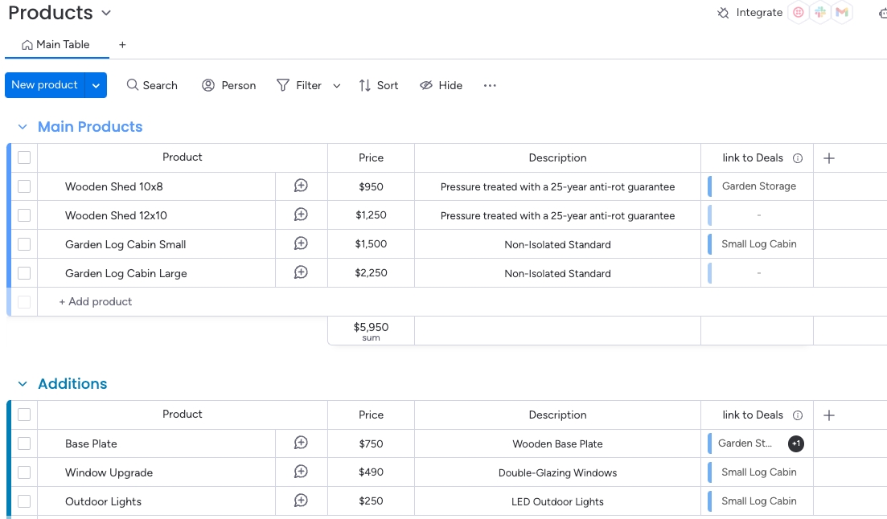The height and width of the screenshot is (519, 887).
Task: Add a new board view tab
Action: (x=122, y=45)
